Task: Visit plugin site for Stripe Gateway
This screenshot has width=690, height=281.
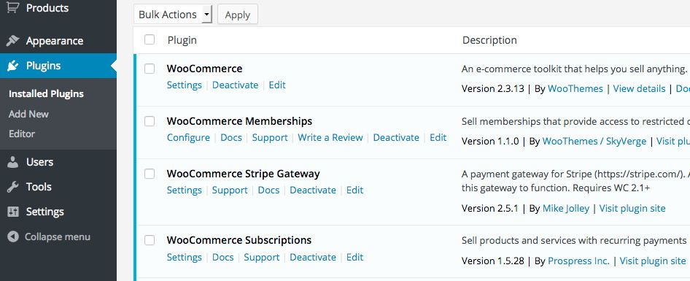Action: click(x=632, y=208)
